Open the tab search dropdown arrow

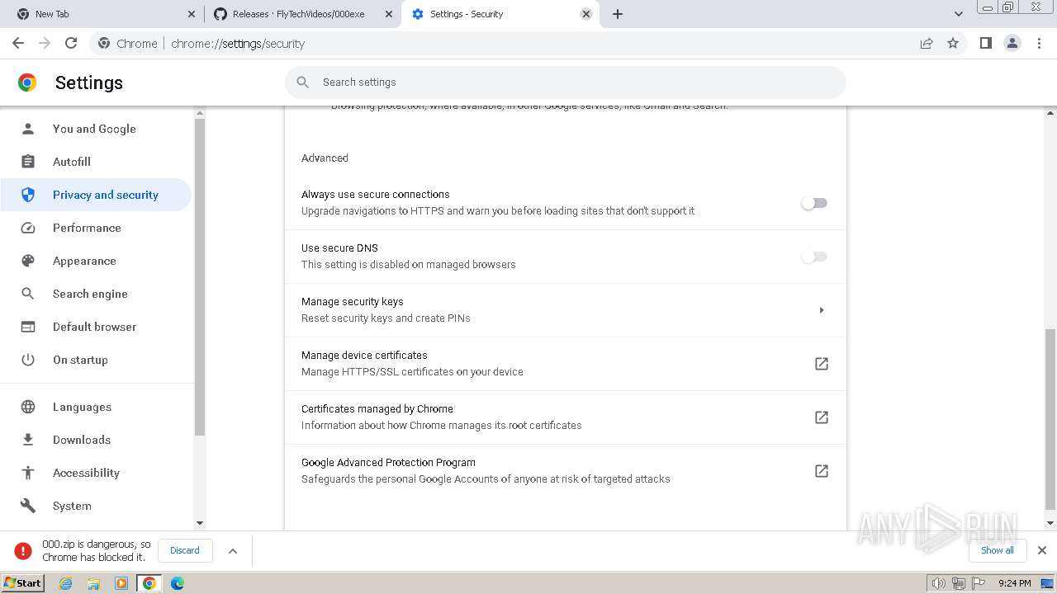click(958, 14)
